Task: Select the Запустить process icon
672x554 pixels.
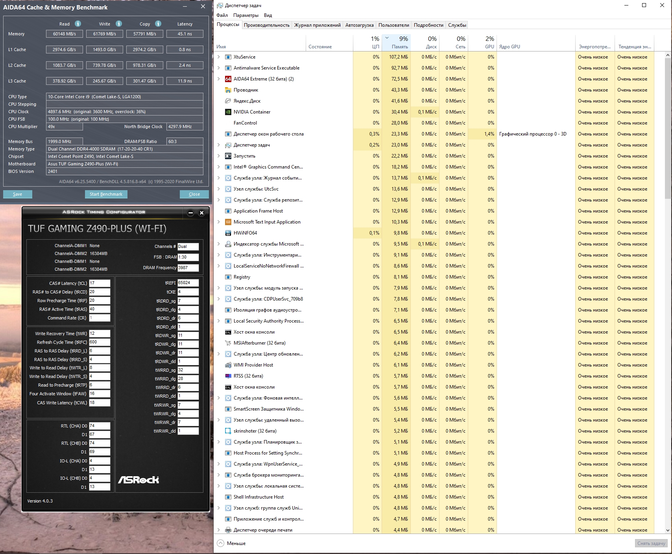Action: tap(228, 156)
